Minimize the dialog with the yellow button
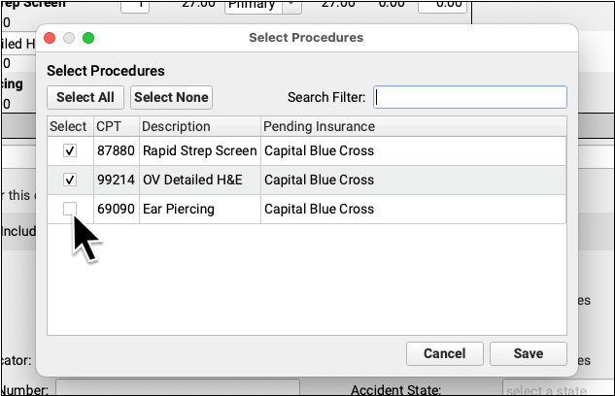This screenshot has width=615, height=396. [x=69, y=38]
